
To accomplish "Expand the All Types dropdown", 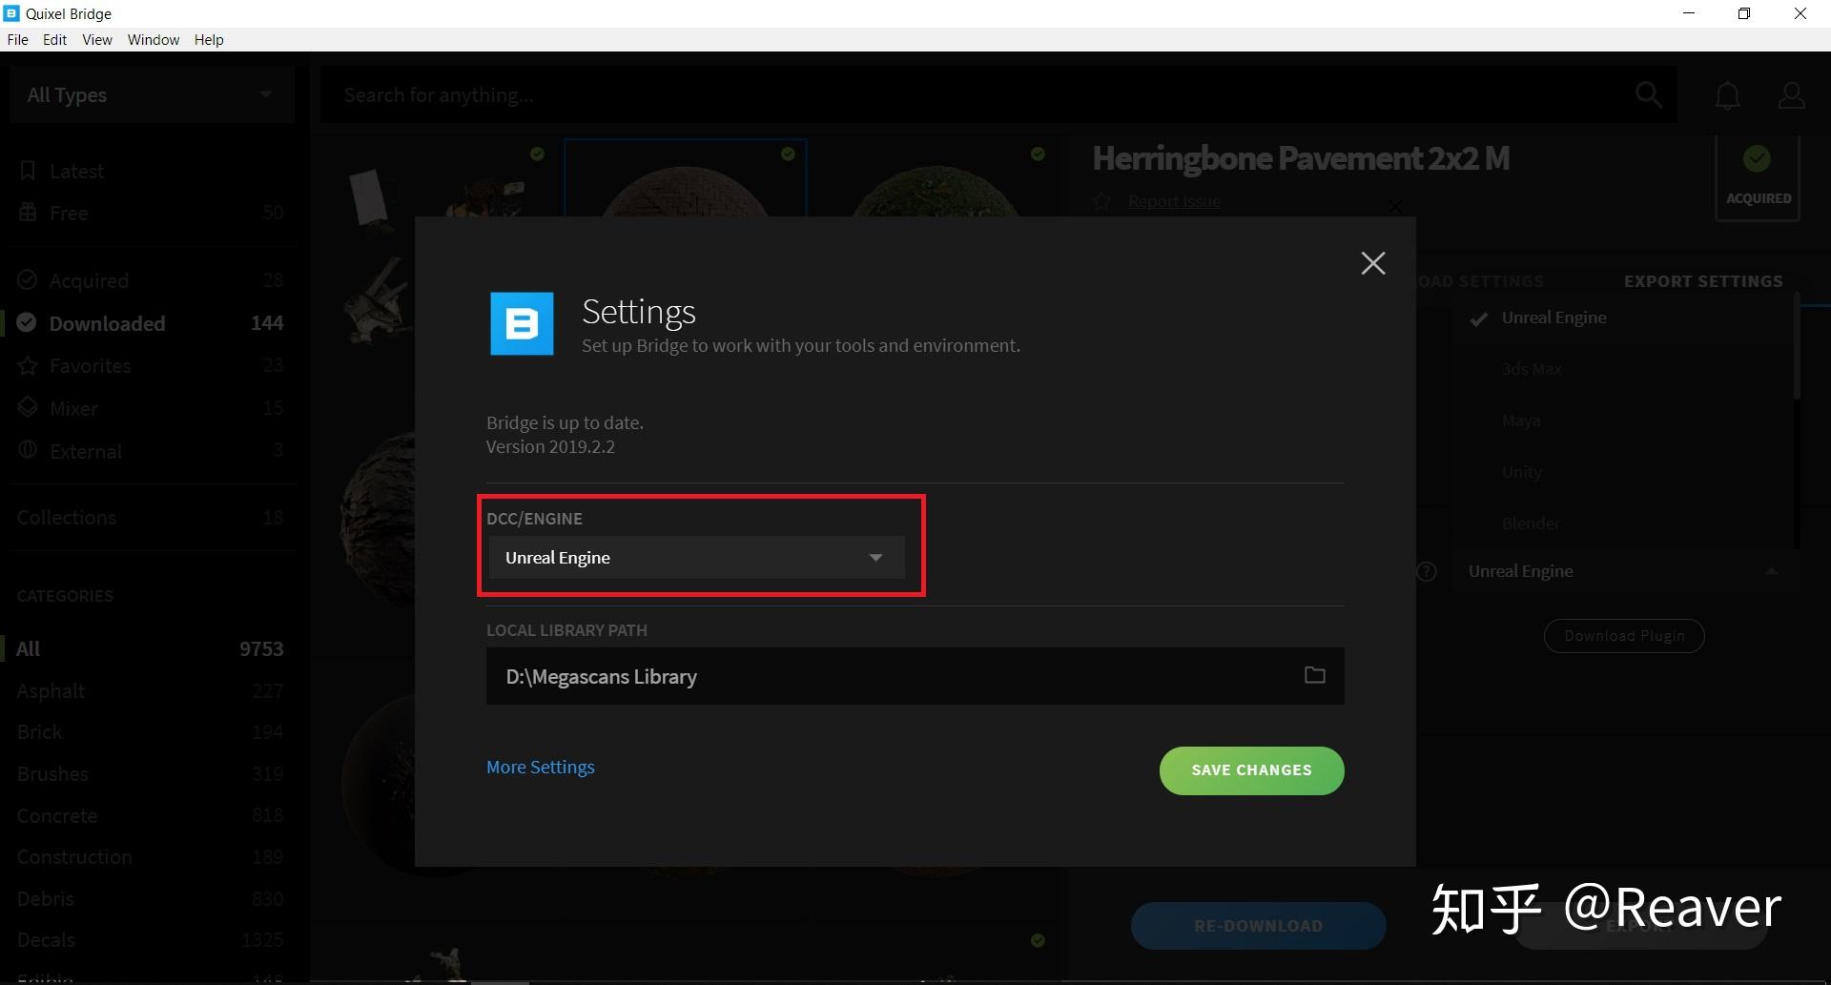I will pos(151,95).
